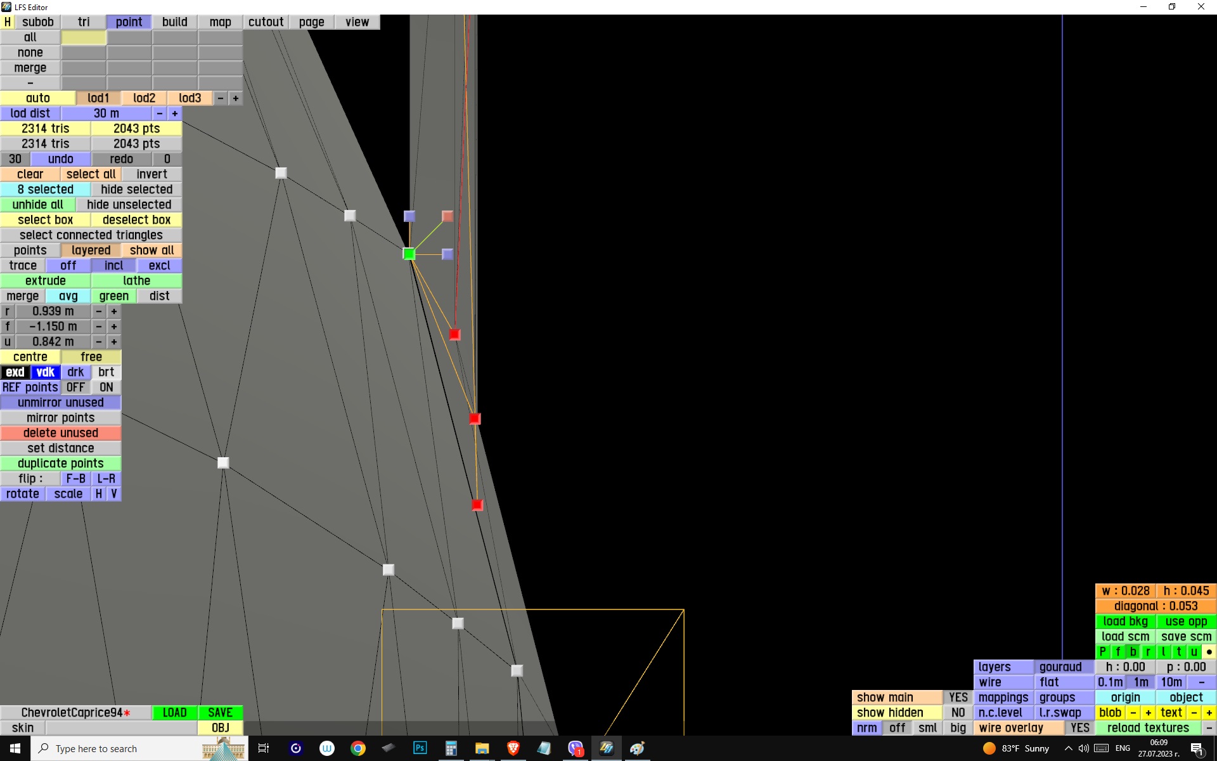The width and height of the screenshot is (1217, 761).
Task: Open Chrome from the taskbar
Action: coord(358,748)
